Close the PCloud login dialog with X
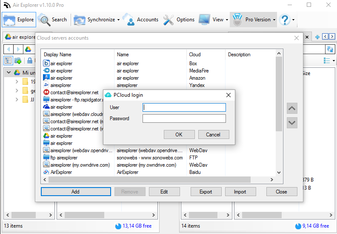Image resolution: width=337 pixels, height=234 pixels. click(228, 95)
